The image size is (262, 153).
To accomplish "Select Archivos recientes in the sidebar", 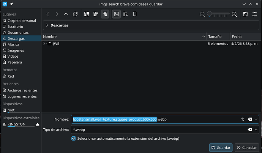I will (x=22, y=90).
